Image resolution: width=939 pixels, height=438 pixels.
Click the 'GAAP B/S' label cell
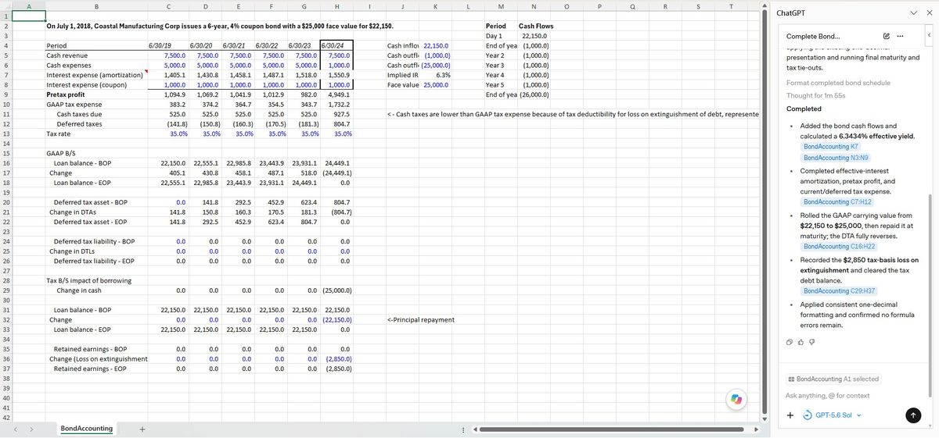pos(96,153)
